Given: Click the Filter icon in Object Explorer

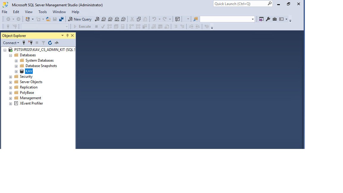Looking at the screenshot, I should click(43, 43).
